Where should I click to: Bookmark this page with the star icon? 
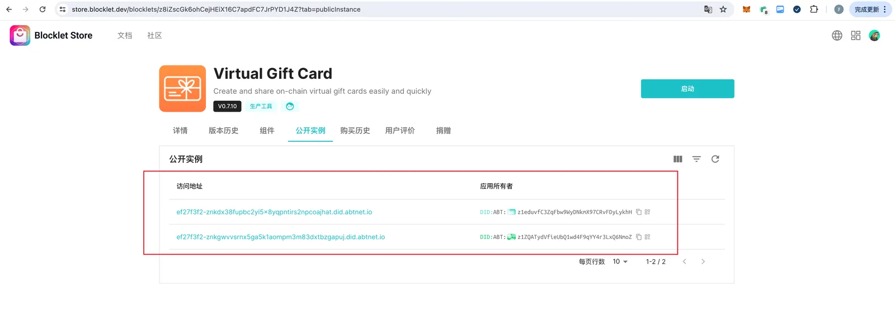click(x=723, y=9)
